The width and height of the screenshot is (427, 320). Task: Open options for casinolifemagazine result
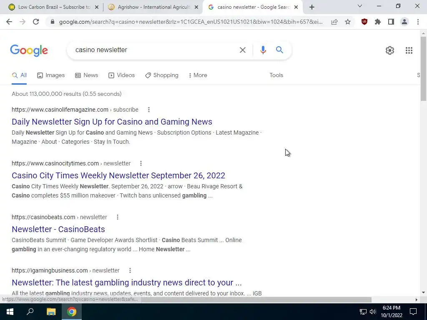pyautogui.click(x=149, y=110)
